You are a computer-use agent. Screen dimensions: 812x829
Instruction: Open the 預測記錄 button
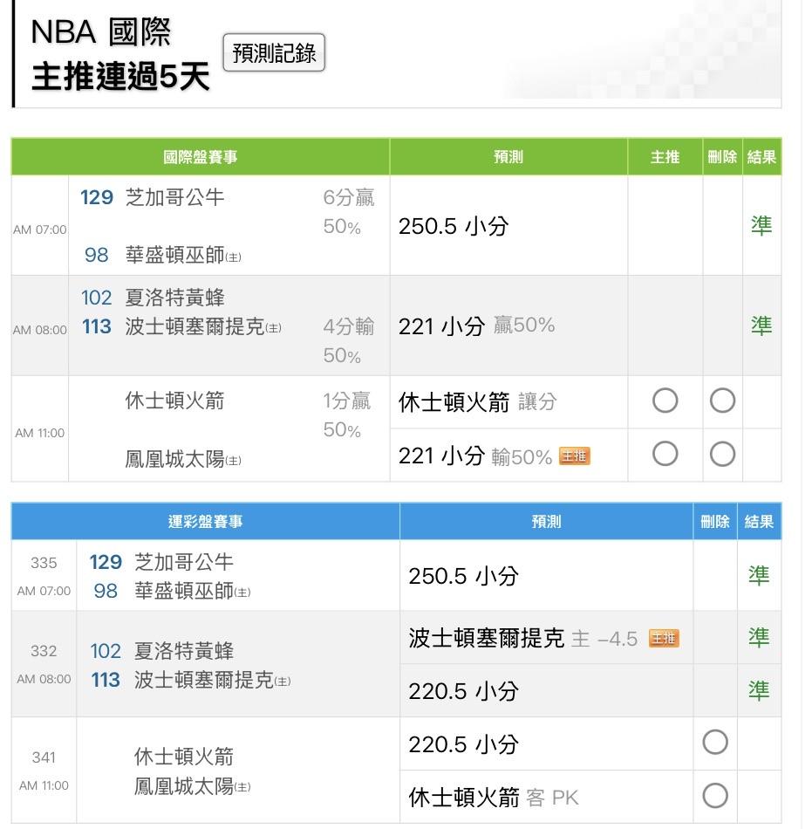[274, 53]
